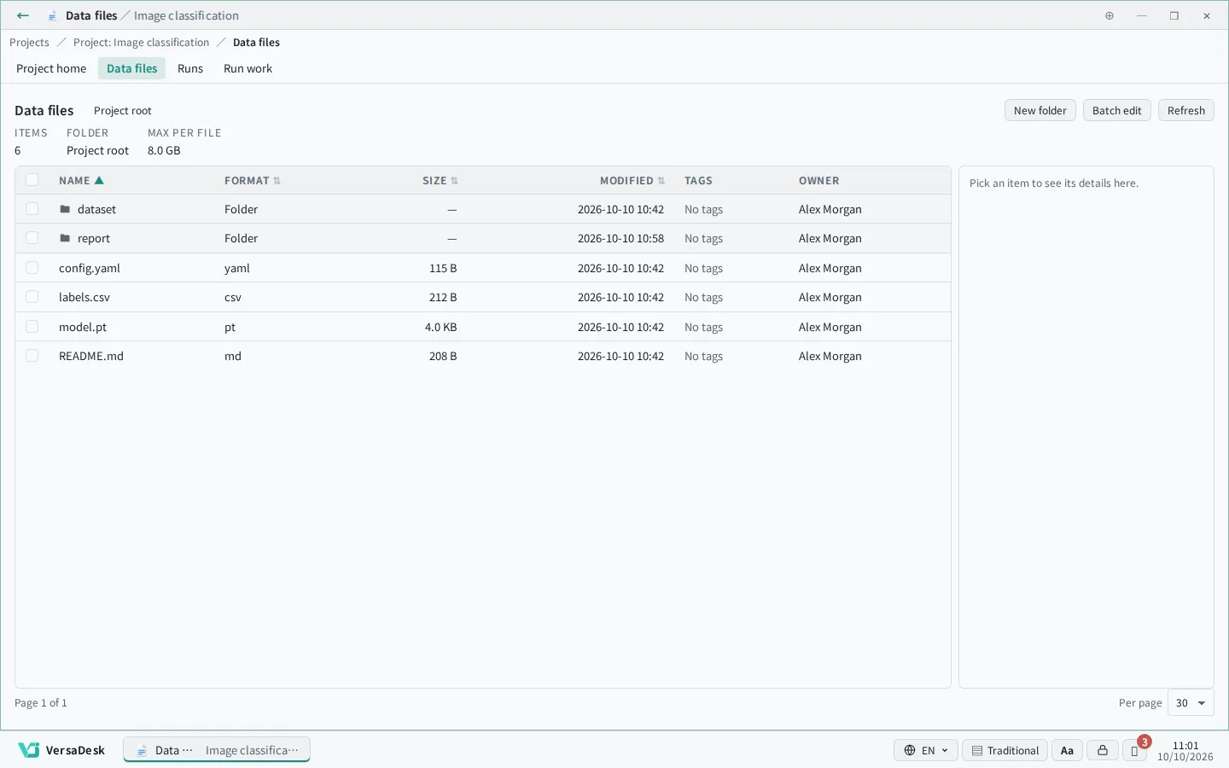Open Project: Image classification breadcrumb
Screen dimensions: 1229x768
click(x=141, y=42)
